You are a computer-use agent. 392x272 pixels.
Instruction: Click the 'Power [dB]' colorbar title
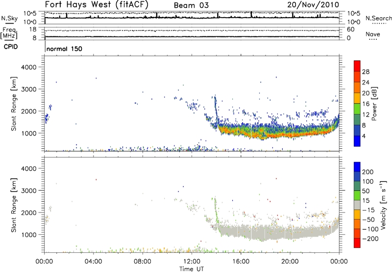374,104
